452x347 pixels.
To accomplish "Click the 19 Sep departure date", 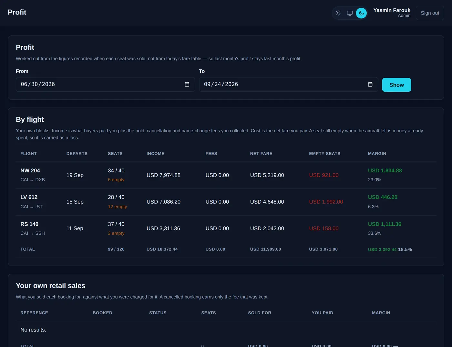I will [75, 175].
